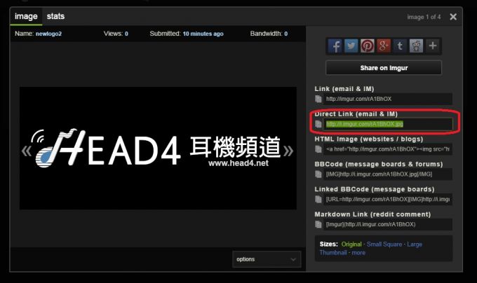This screenshot has width=477, height=283.
Task: Select the BBCode text field
Action: coord(388,174)
